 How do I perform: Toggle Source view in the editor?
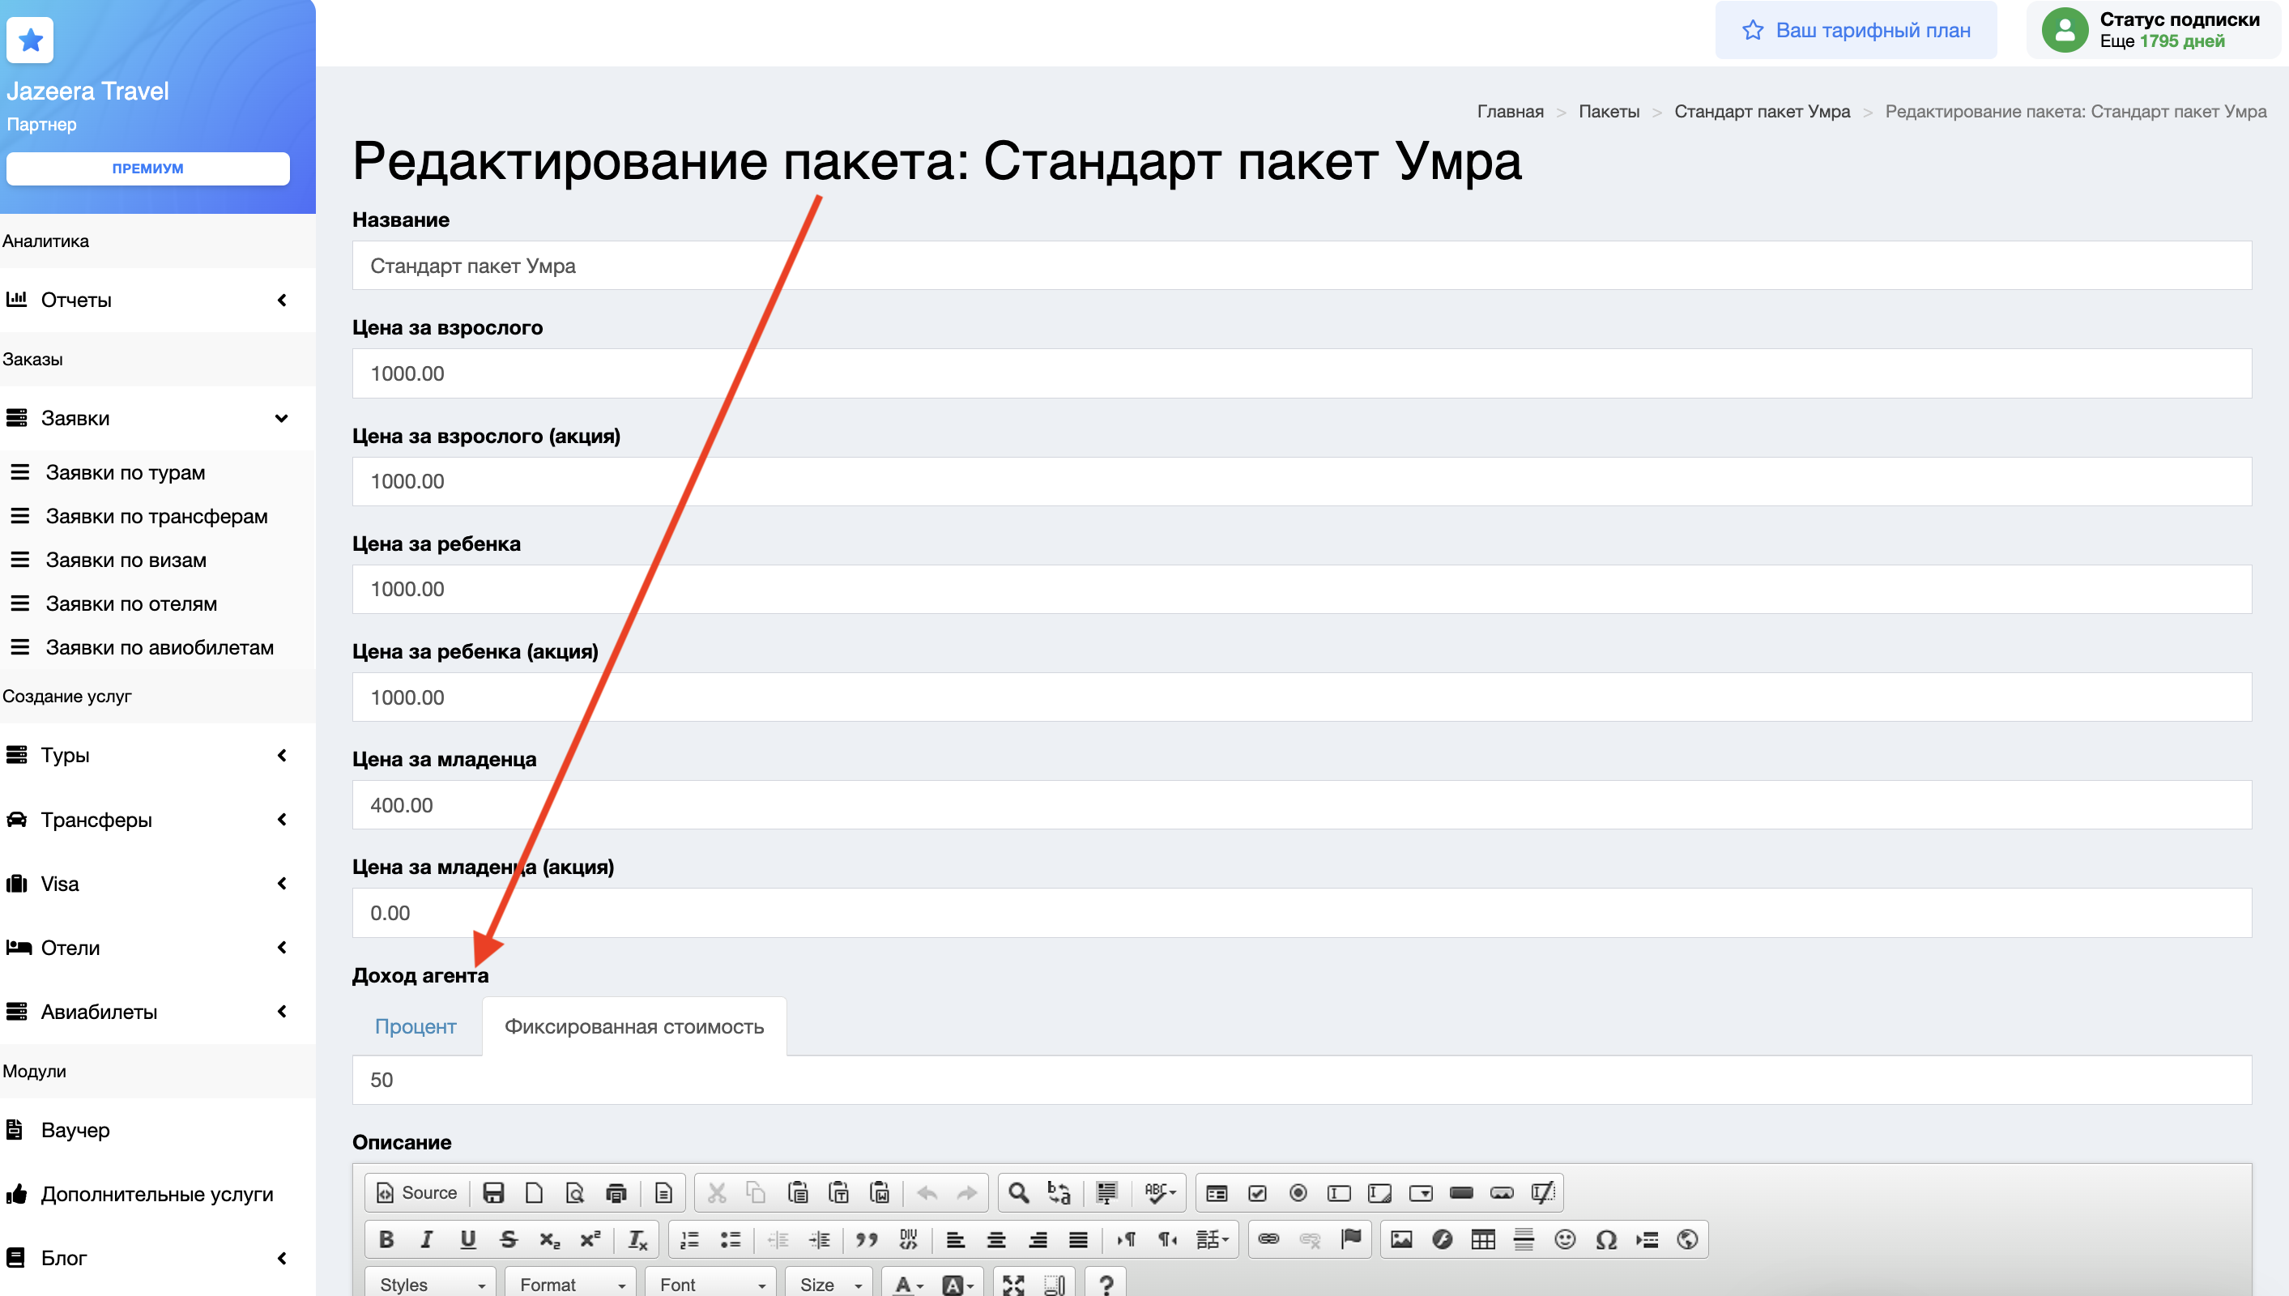[416, 1193]
